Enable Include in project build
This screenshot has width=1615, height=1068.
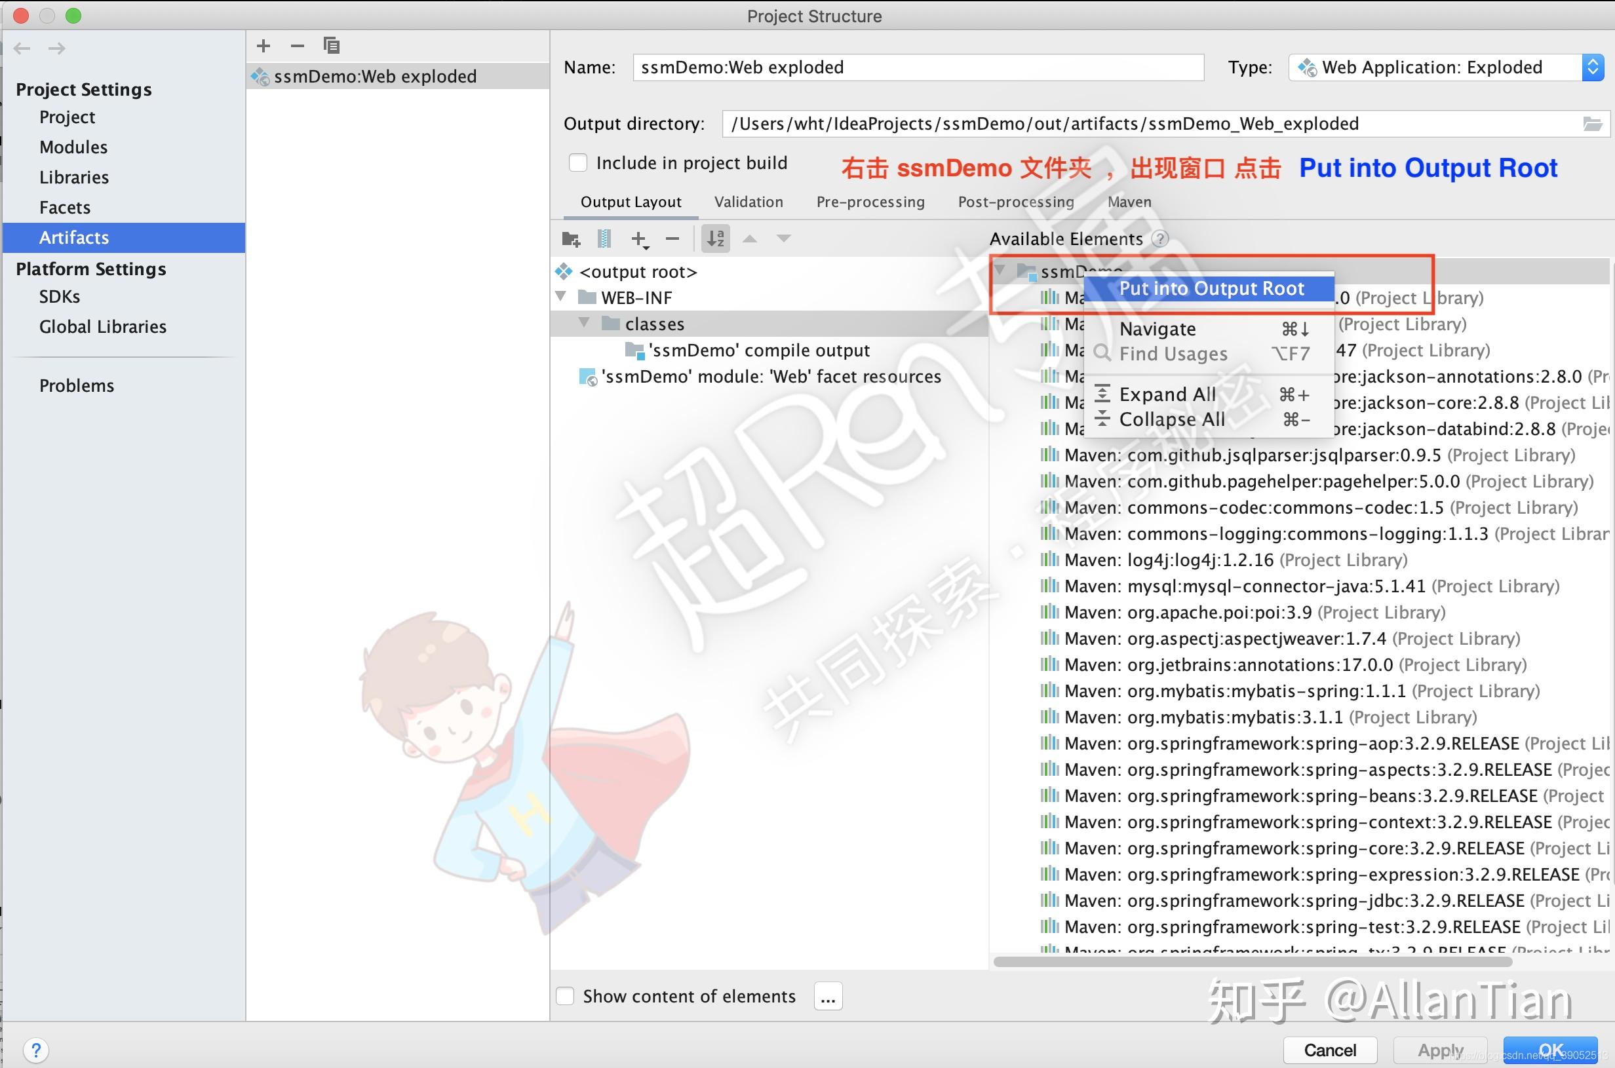click(578, 162)
